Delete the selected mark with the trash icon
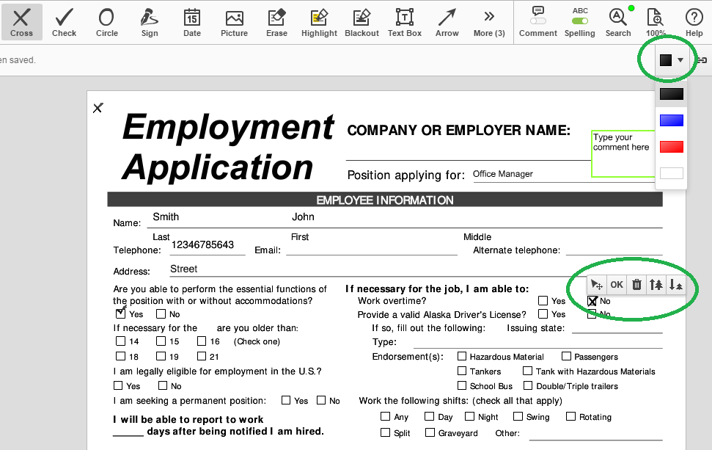 tap(636, 285)
